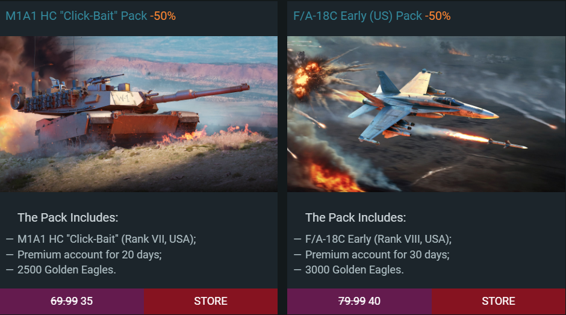Select the "3000 Golden Eagles" line

click(x=355, y=269)
